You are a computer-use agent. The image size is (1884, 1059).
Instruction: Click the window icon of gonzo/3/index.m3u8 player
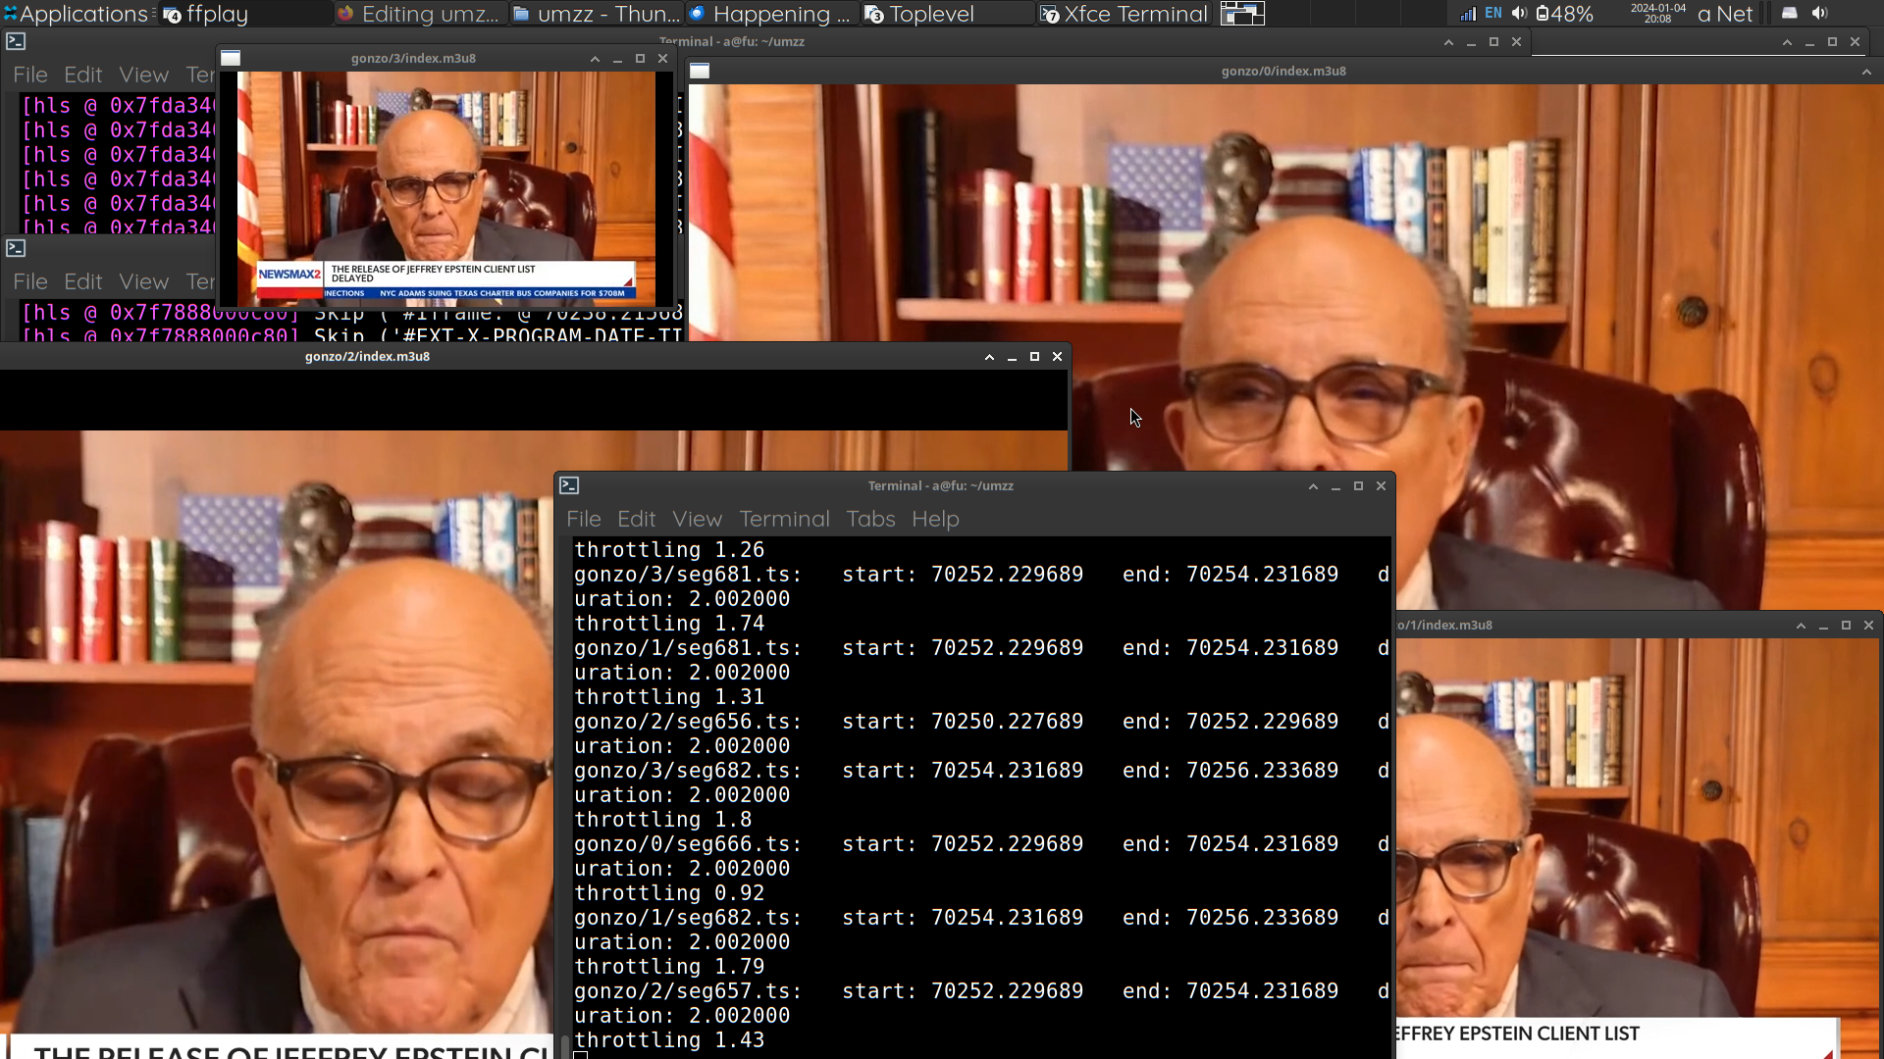tap(231, 58)
